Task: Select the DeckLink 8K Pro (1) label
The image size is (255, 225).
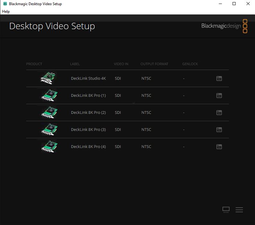Action: (88, 95)
